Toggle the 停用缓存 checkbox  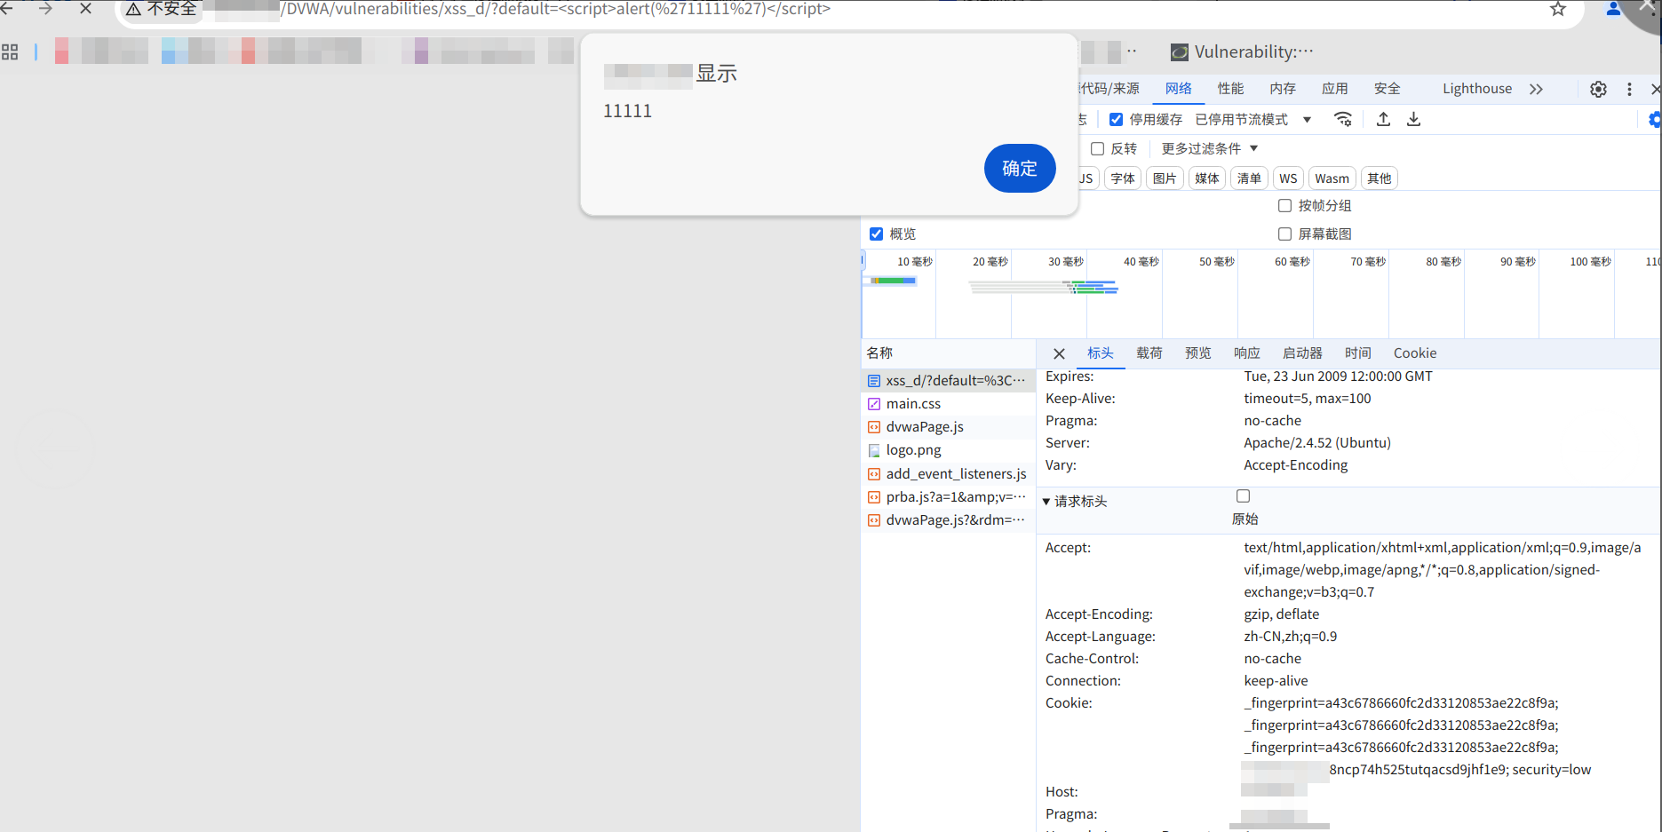[x=1117, y=120]
